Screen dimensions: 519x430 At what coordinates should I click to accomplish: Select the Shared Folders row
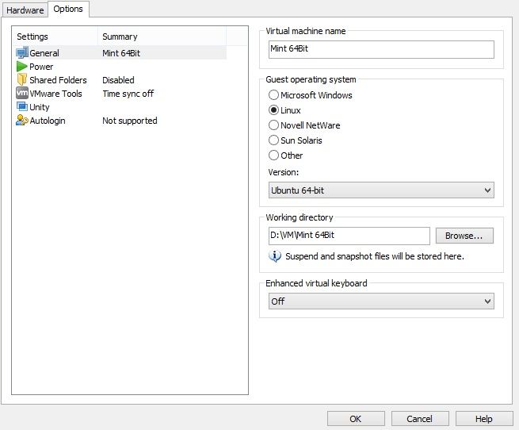pos(120,80)
